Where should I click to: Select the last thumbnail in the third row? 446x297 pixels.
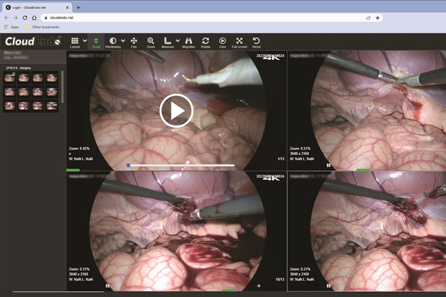(x=52, y=106)
